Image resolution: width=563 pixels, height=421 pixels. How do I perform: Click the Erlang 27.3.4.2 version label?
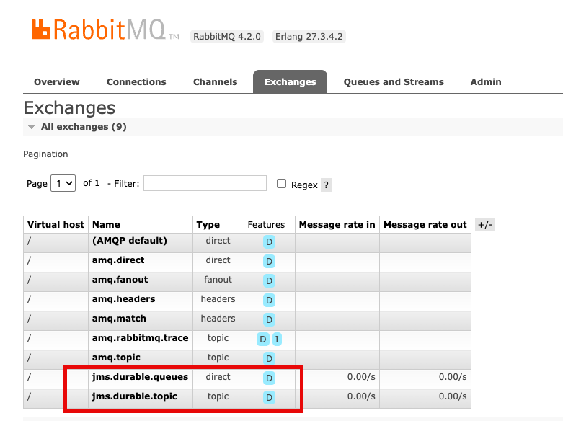click(x=309, y=37)
